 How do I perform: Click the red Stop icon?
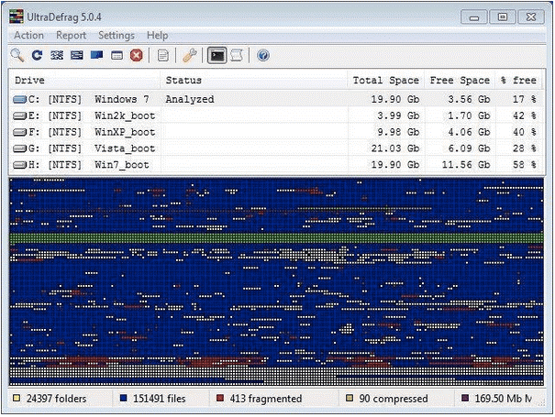[137, 56]
